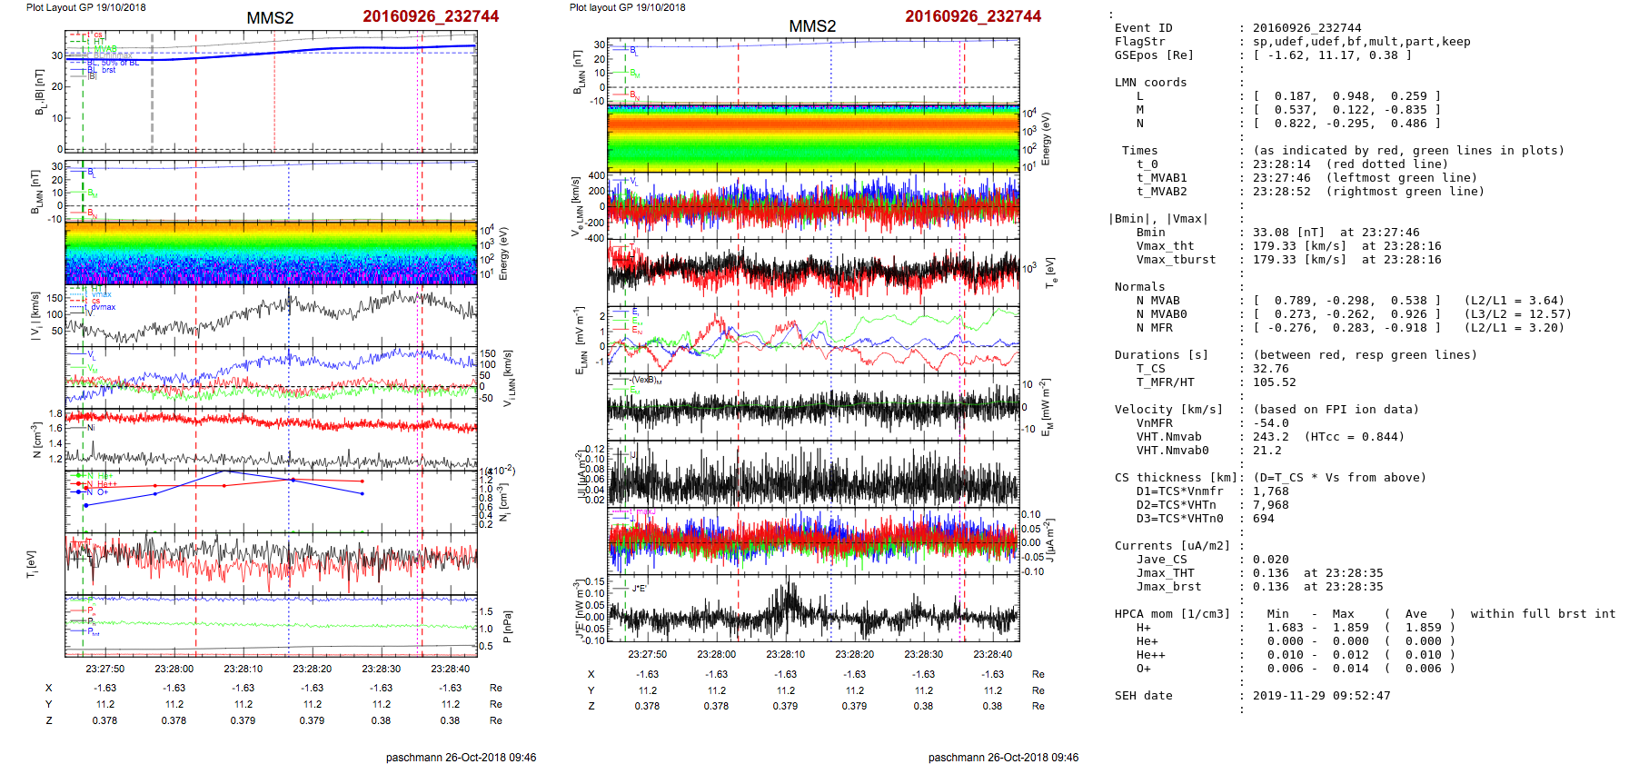The height and width of the screenshot is (764, 1639).
Task: Click the ion energy spectrogram in left plot
Action: tap(271, 253)
